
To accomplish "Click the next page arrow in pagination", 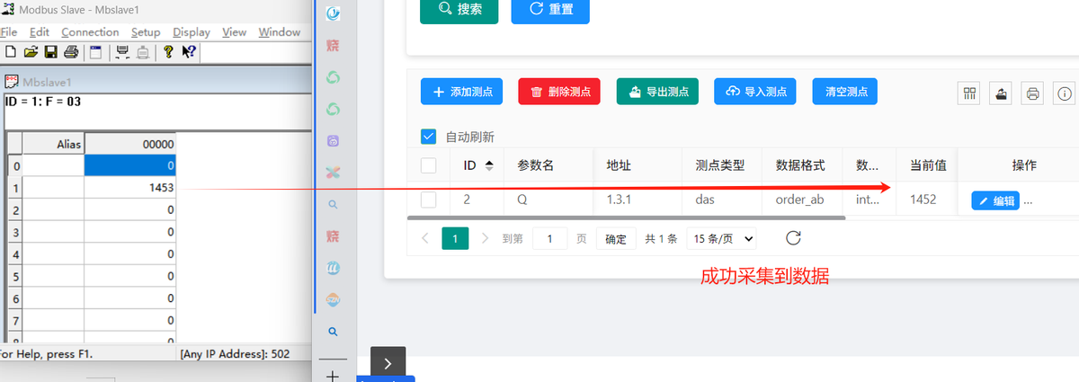I will (x=486, y=239).
